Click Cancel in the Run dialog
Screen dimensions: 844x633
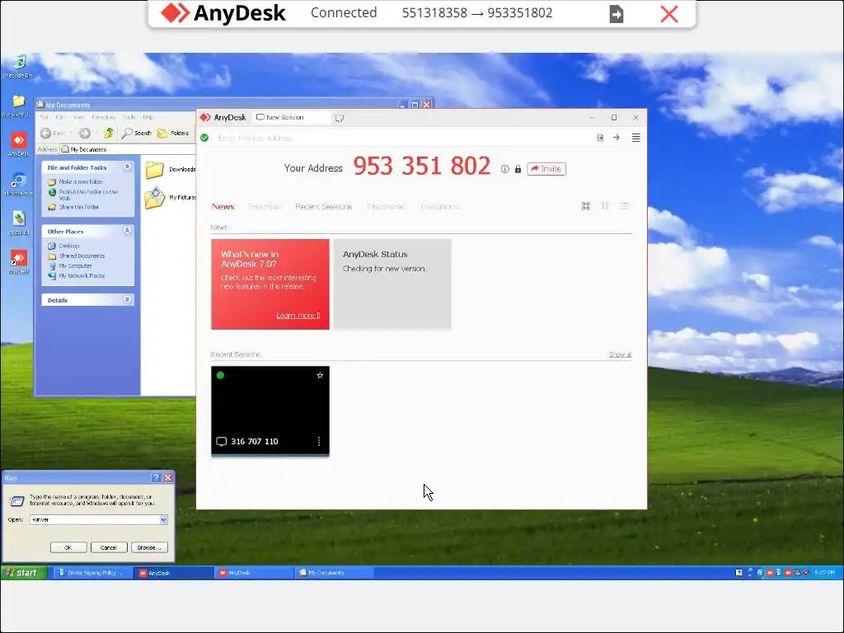click(109, 547)
